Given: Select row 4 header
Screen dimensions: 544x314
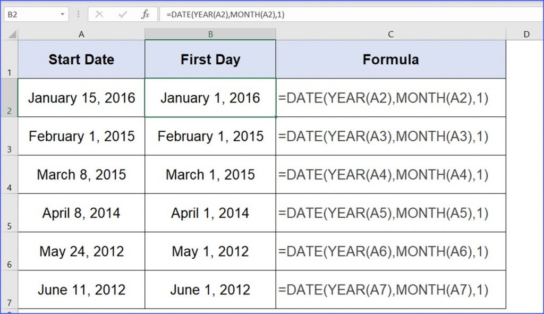Looking at the screenshot, I should tap(9, 174).
